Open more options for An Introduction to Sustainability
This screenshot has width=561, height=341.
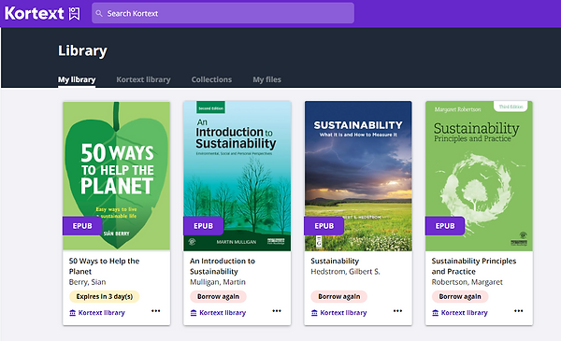(x=277, y=311)
